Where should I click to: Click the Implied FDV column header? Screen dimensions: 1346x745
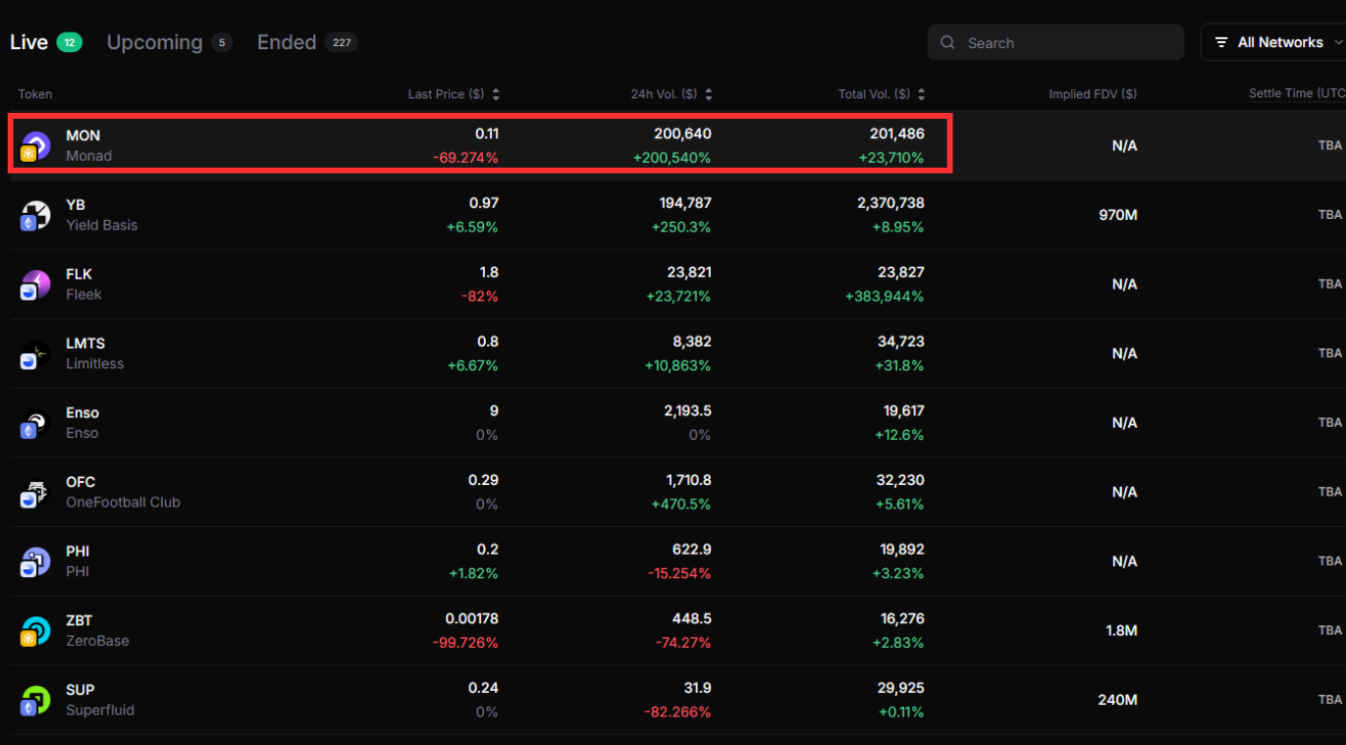1092,94
